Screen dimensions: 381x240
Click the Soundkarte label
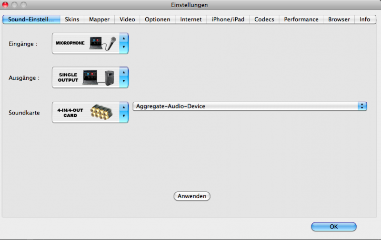tap(24, 113)
